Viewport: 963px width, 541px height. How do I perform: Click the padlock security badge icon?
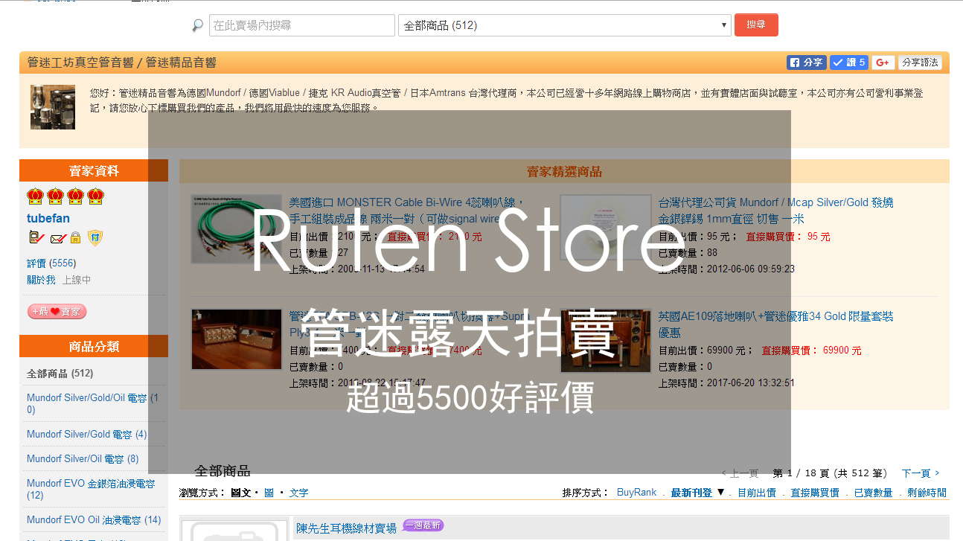(75, 238)
